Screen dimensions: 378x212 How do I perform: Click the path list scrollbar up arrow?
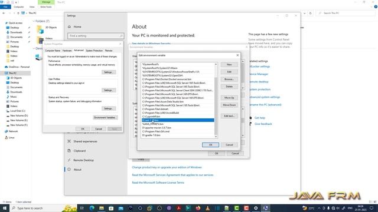click(x=216, y=64)
